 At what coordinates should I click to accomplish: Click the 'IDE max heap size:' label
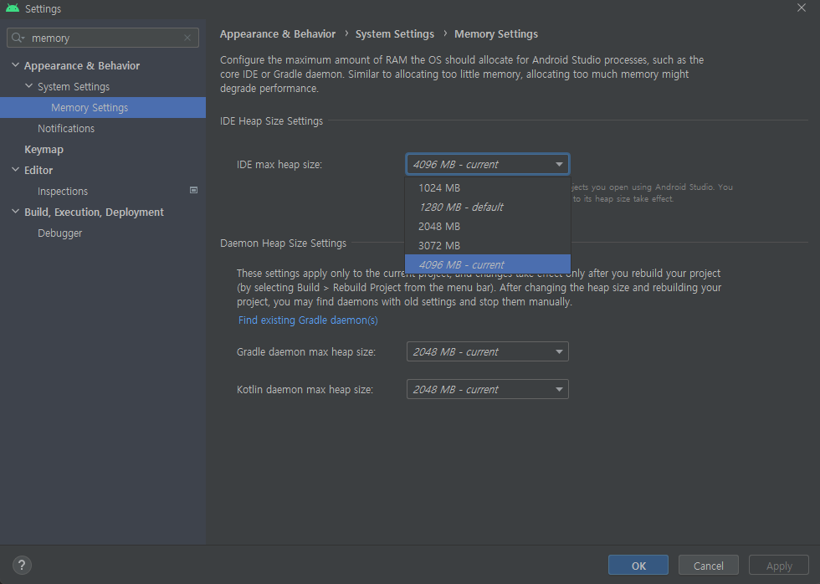pyautogui.click(x=279, y=165)
